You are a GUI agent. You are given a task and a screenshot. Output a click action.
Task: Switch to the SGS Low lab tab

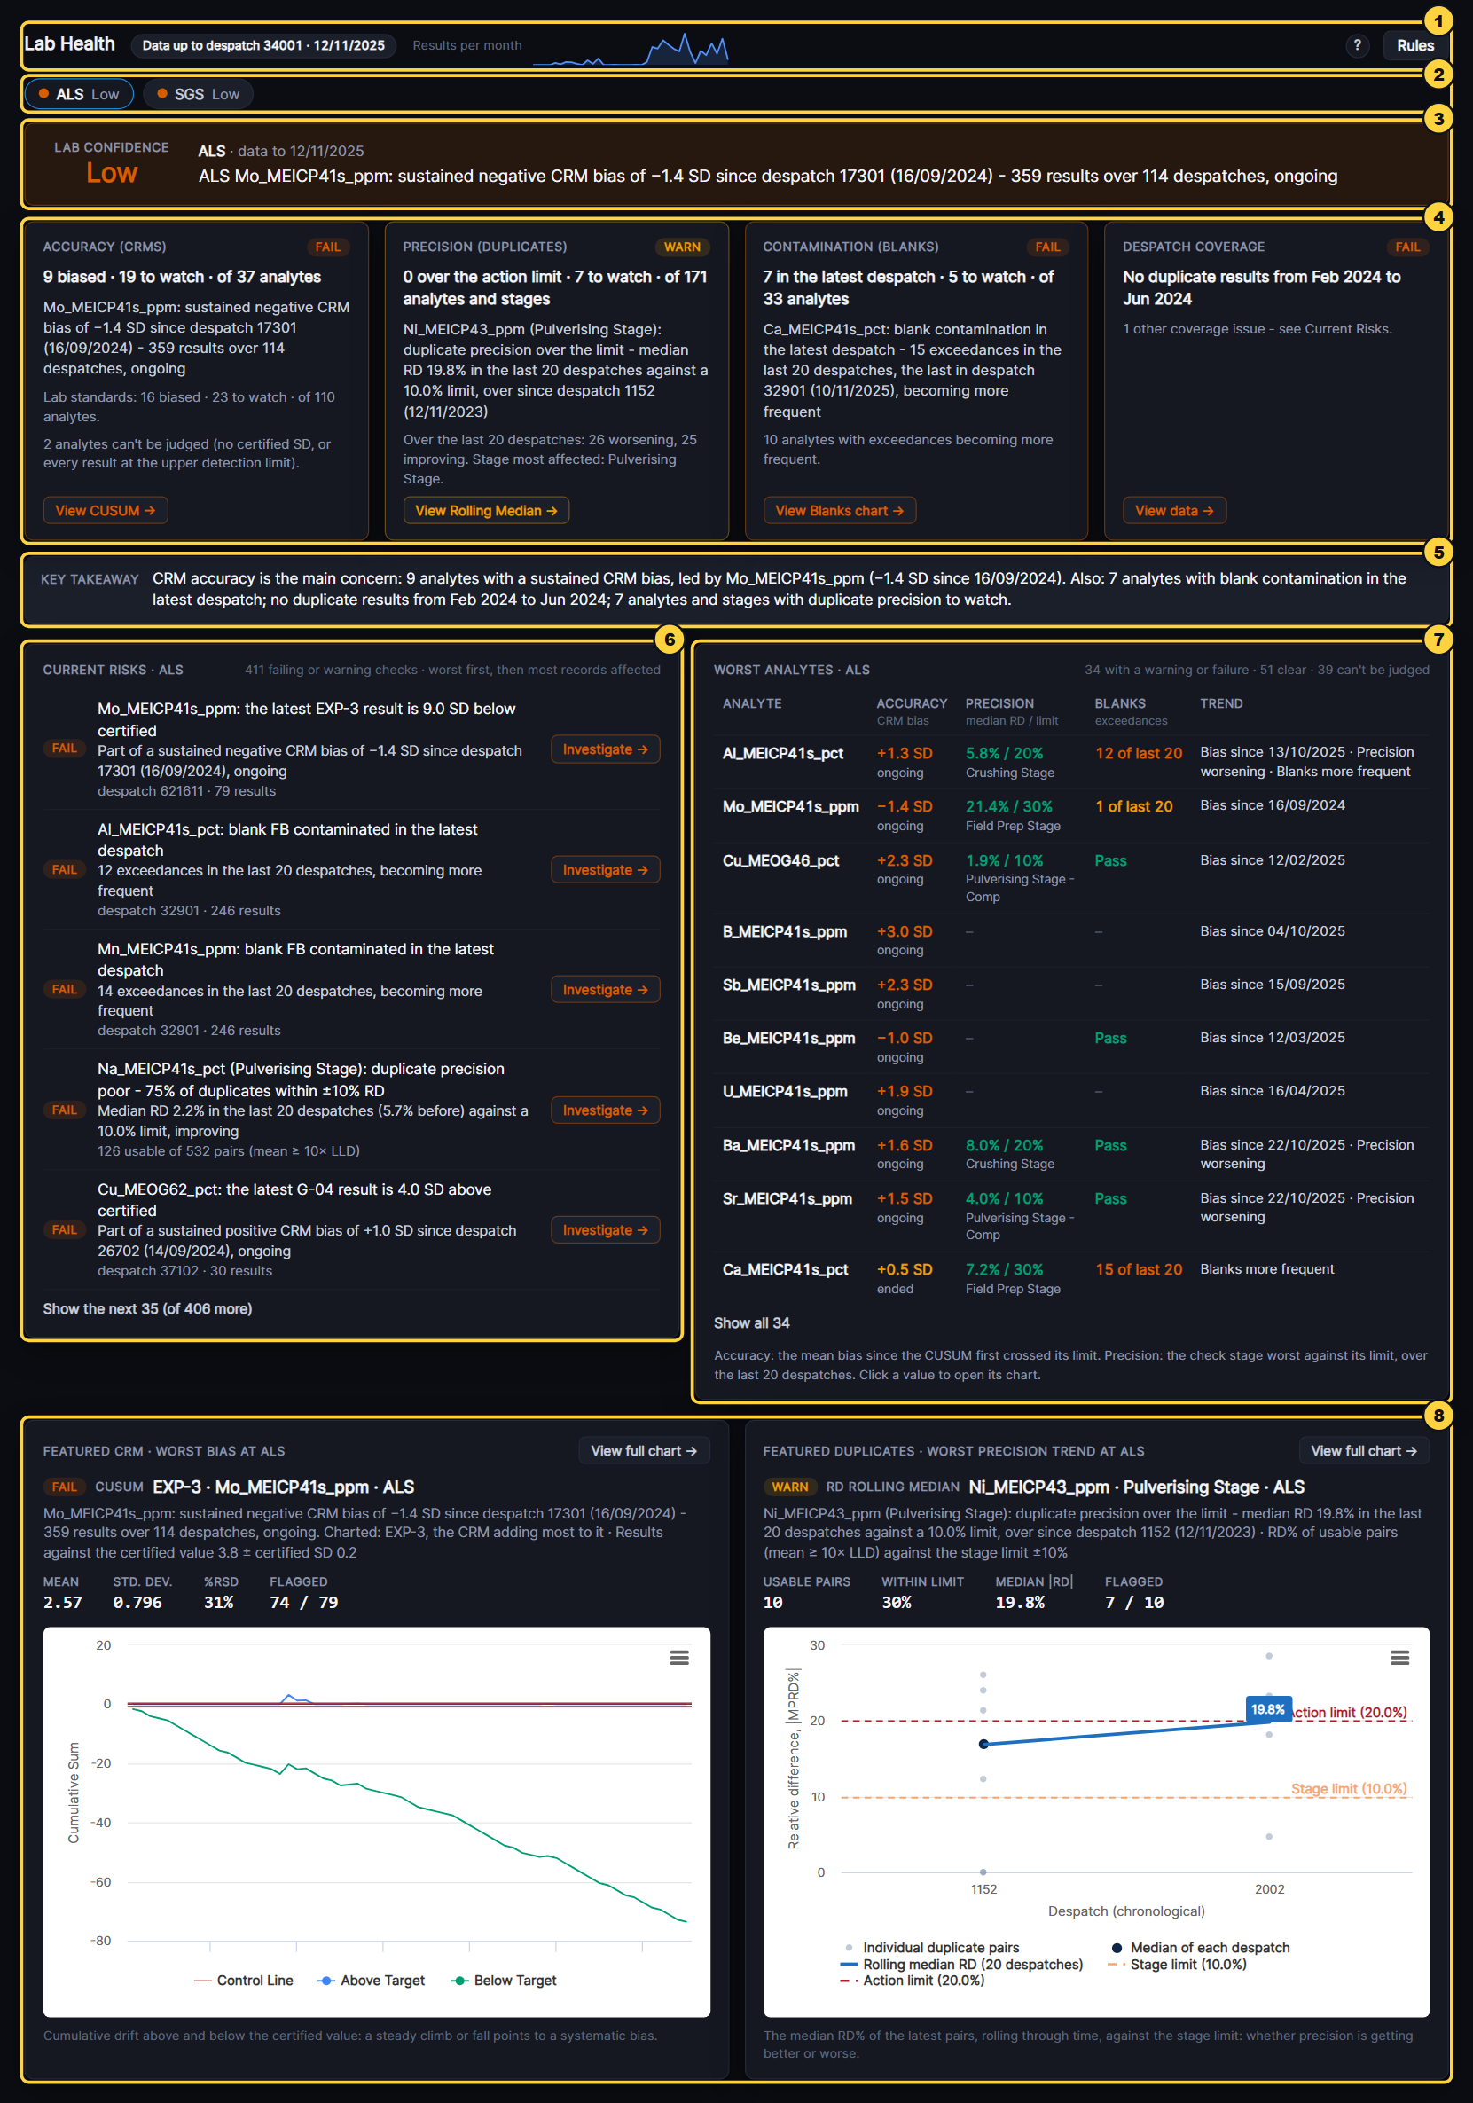coord(198,93)
